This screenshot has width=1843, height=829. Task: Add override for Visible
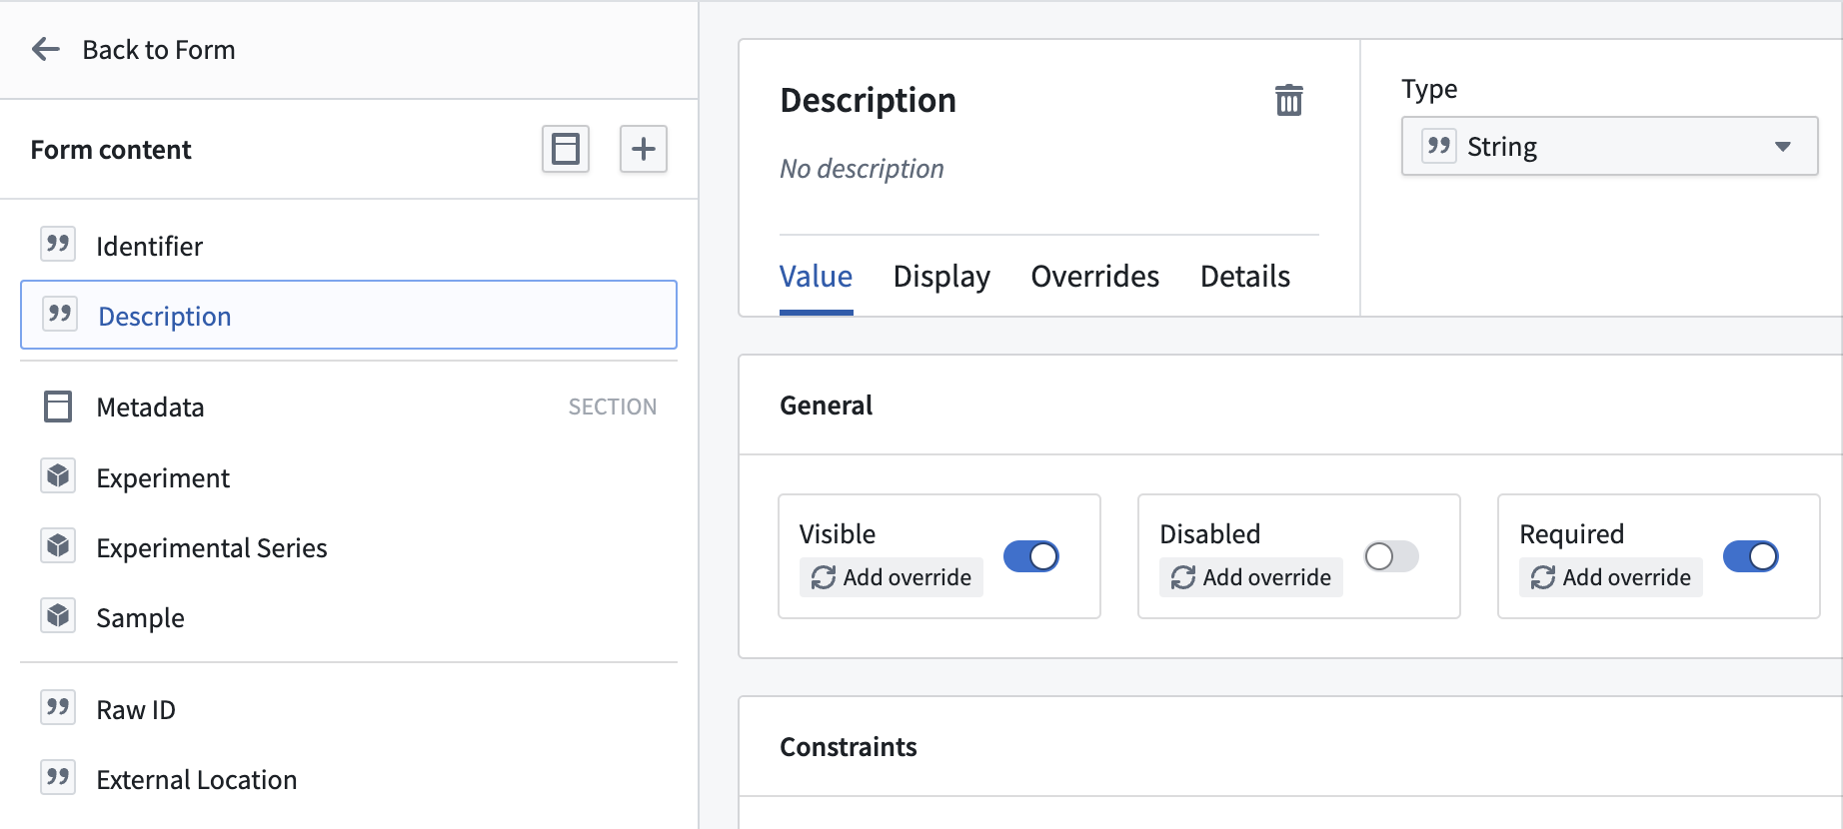892,577
